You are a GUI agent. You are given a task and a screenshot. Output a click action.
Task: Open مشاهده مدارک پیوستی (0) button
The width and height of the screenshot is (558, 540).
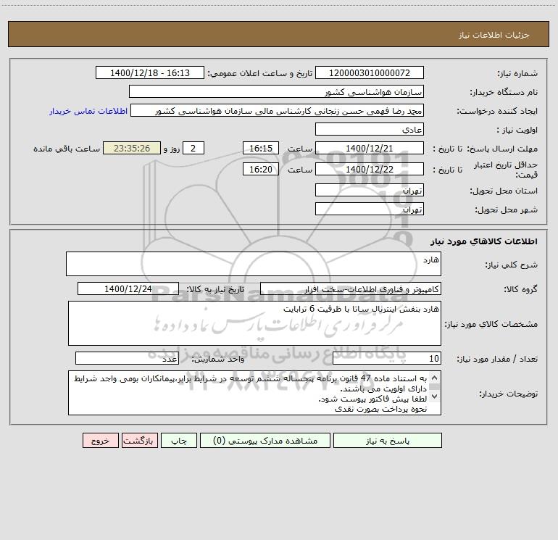pyautogui.click(x=265, y=441)
